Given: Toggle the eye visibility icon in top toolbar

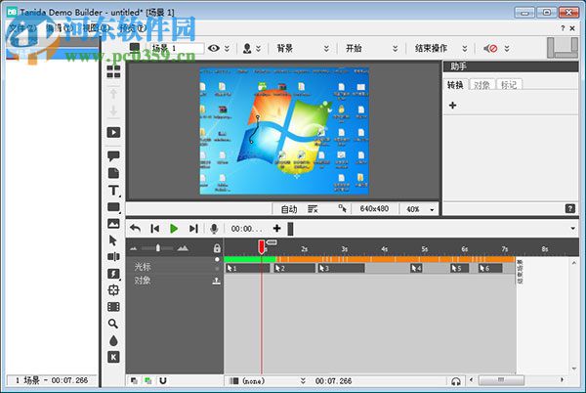Looking at the screenshot, I should (213, 48).
